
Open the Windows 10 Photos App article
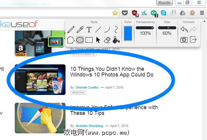(112, 72)
